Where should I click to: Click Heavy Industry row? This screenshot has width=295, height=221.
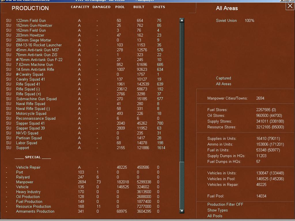tap(83, 191)
